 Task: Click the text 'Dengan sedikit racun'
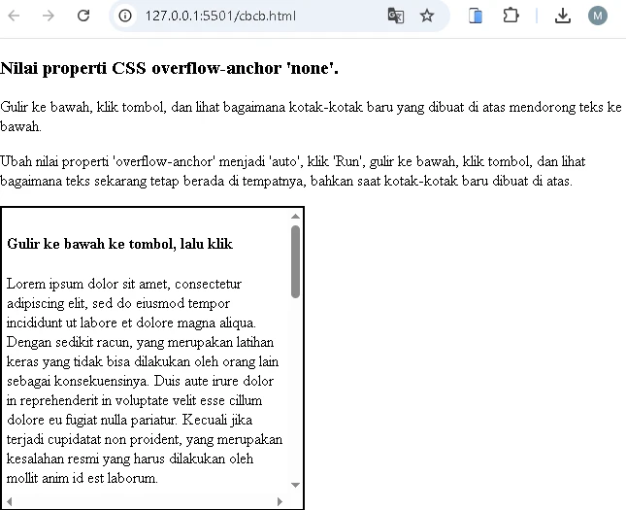pos(69,342)
